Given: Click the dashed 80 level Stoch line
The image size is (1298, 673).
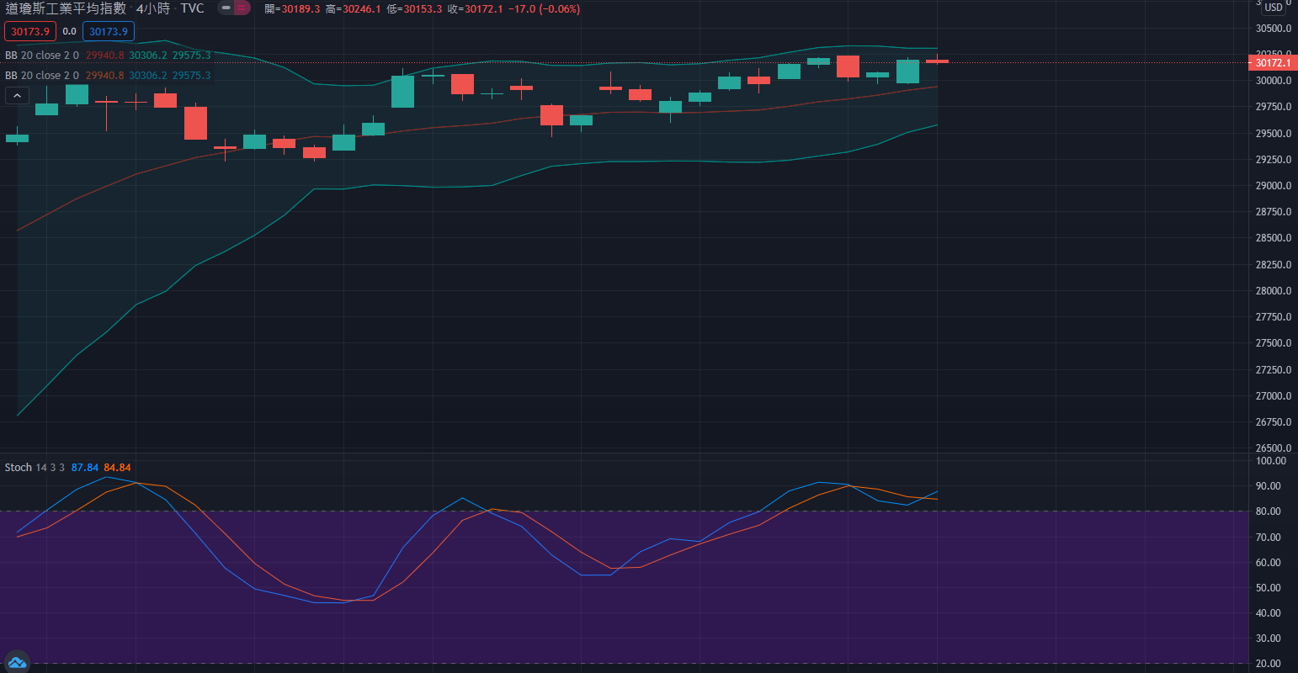Looking at the screenshot, I should (x=589, y=511).
